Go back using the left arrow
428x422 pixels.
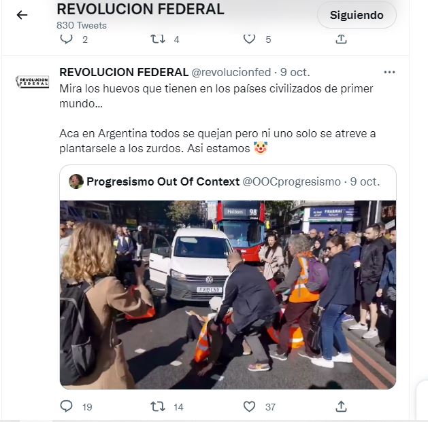(x=22, y=15)
